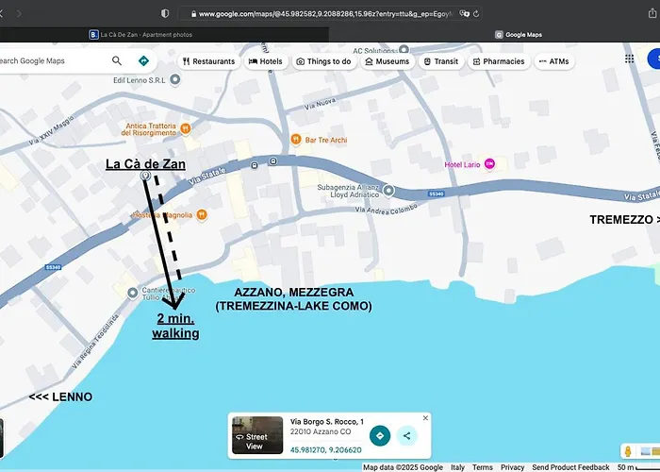This screenshot has width=660, height=472.
Task: Select the Bar Tre Archi restaurant marker
Action: 296,140
